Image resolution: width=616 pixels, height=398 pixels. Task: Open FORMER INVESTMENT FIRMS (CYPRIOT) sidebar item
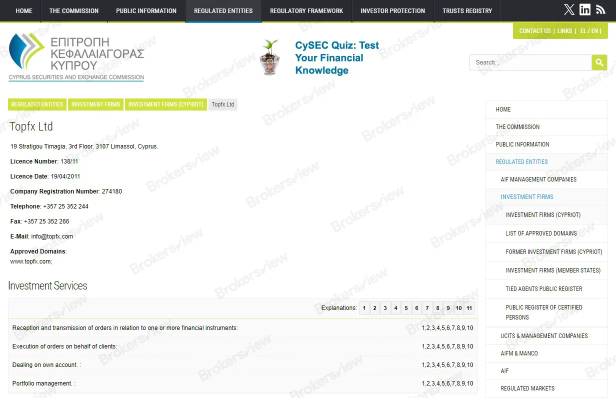546,252
